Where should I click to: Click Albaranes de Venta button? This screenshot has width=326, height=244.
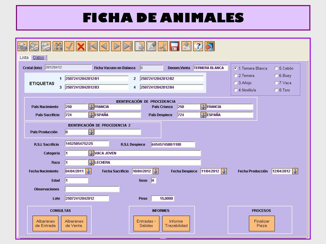[74, 223]
